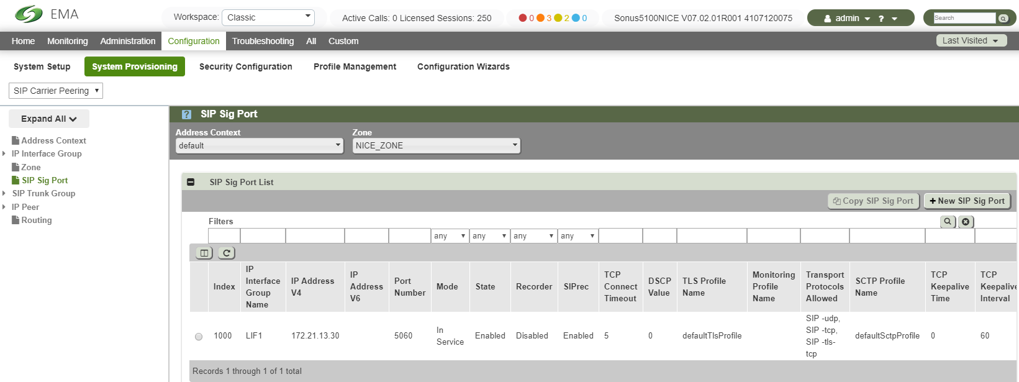Open the admin user menu
Screen dimensions: 1019x382
click(847, 19)
